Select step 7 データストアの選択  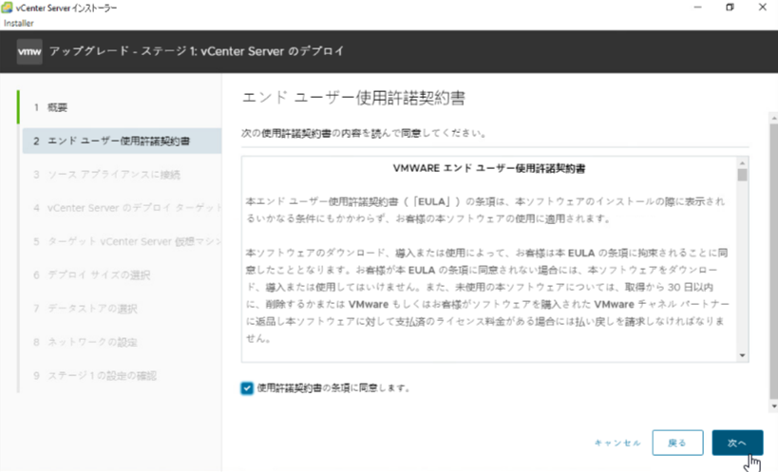coord(122,309)
